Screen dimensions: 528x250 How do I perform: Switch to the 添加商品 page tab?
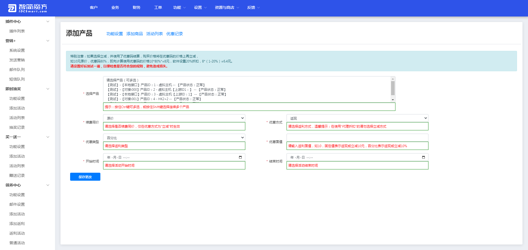pyautogui.click(x=134, y=34)
